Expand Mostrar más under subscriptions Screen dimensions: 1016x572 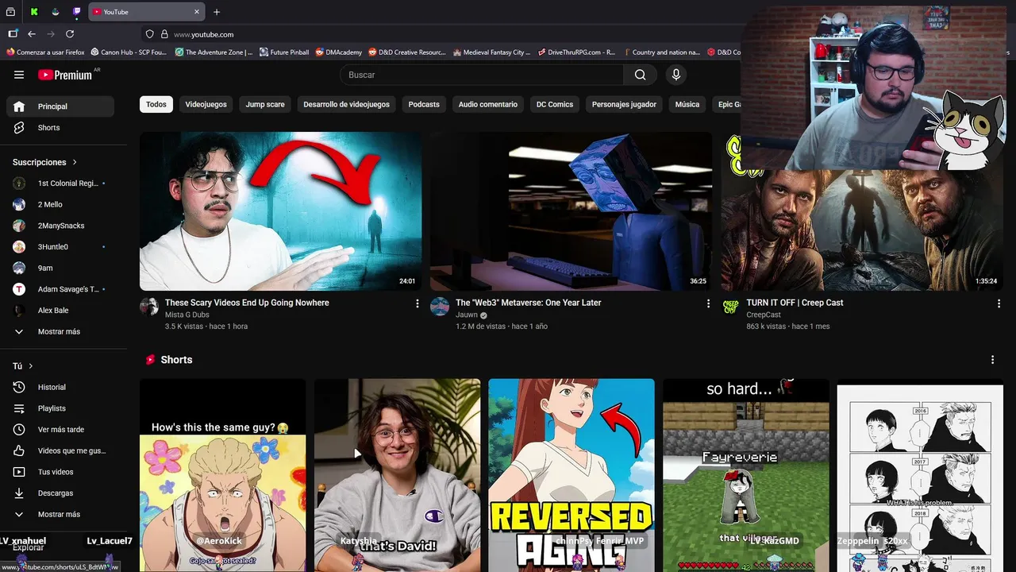click(60, 331)
